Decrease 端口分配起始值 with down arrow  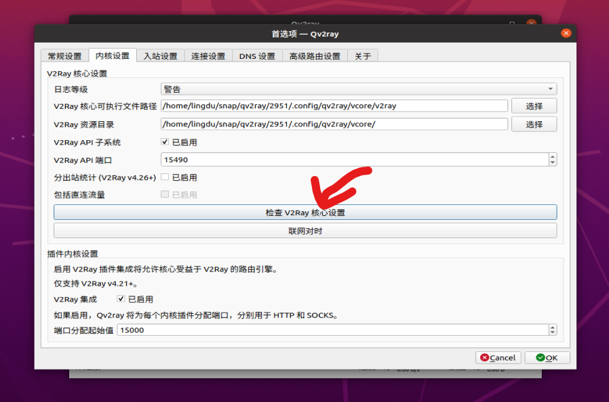coord(553,333)
